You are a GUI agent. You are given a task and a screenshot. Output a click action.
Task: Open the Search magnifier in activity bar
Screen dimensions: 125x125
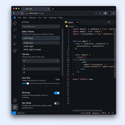coord(15,30)
